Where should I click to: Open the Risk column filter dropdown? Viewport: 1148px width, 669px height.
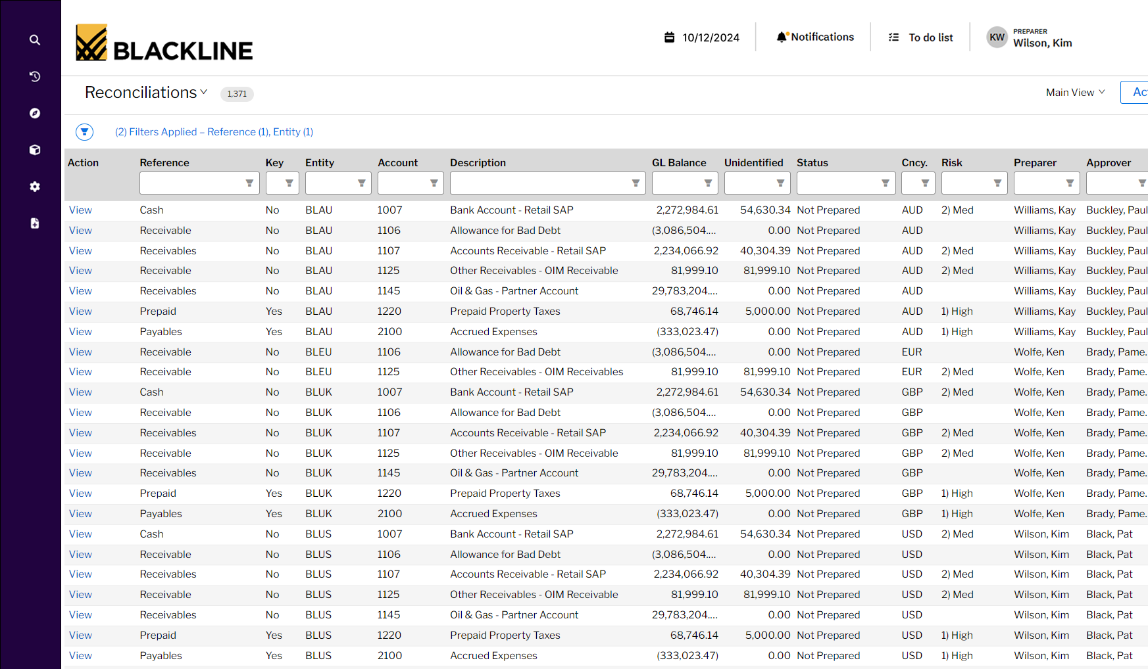pyautogui.click(x=997, y=183)
